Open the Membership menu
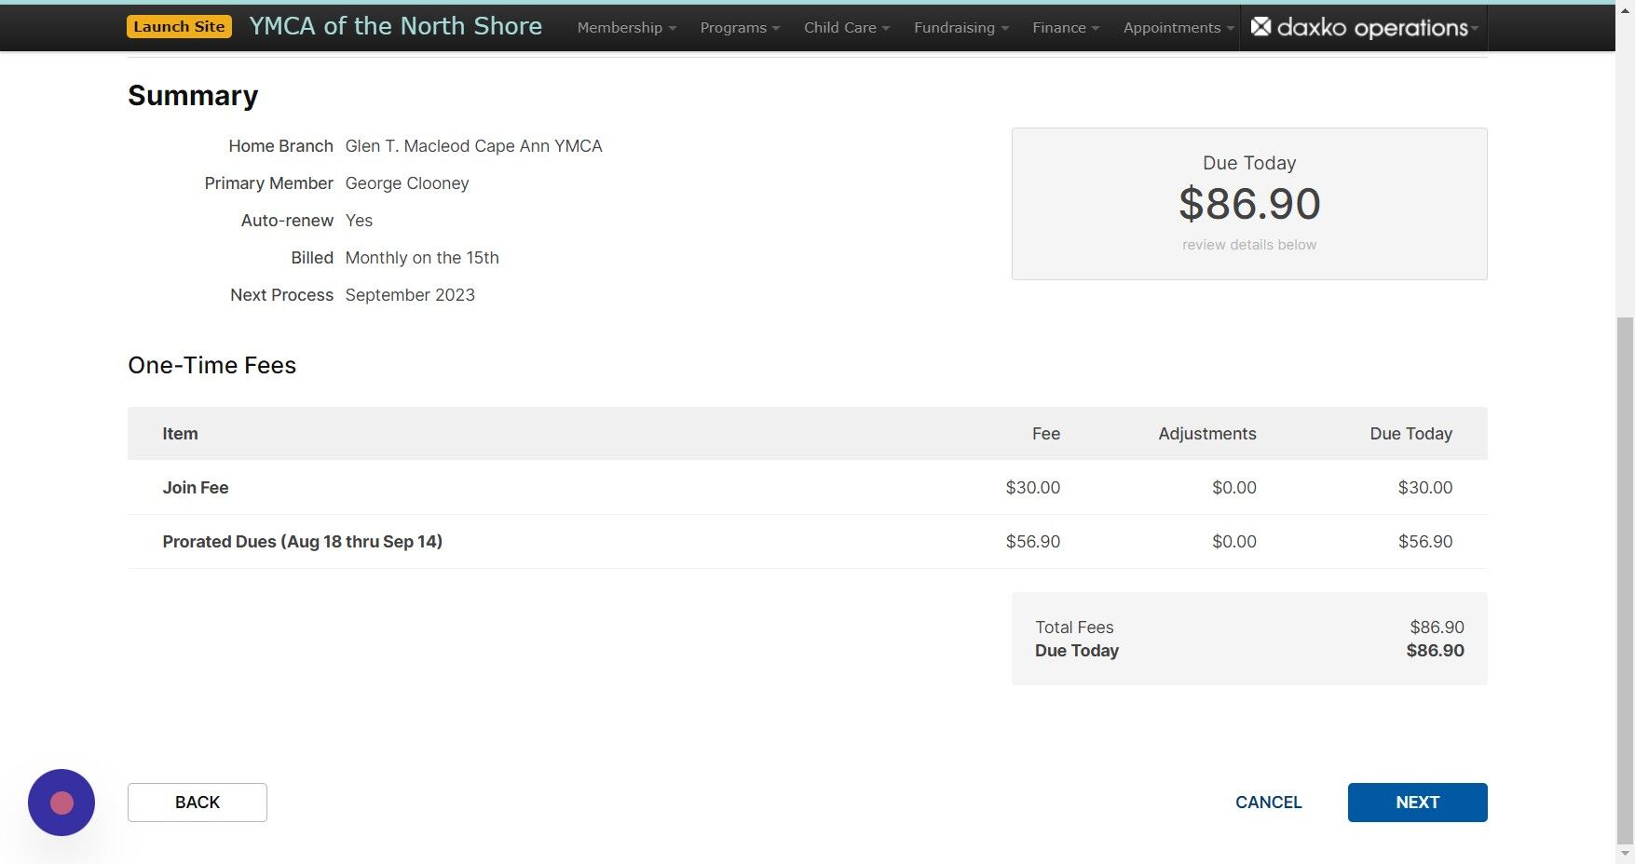 tap(625, 27)
